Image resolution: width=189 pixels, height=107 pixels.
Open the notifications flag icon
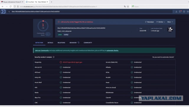click(x=180, y=12)
